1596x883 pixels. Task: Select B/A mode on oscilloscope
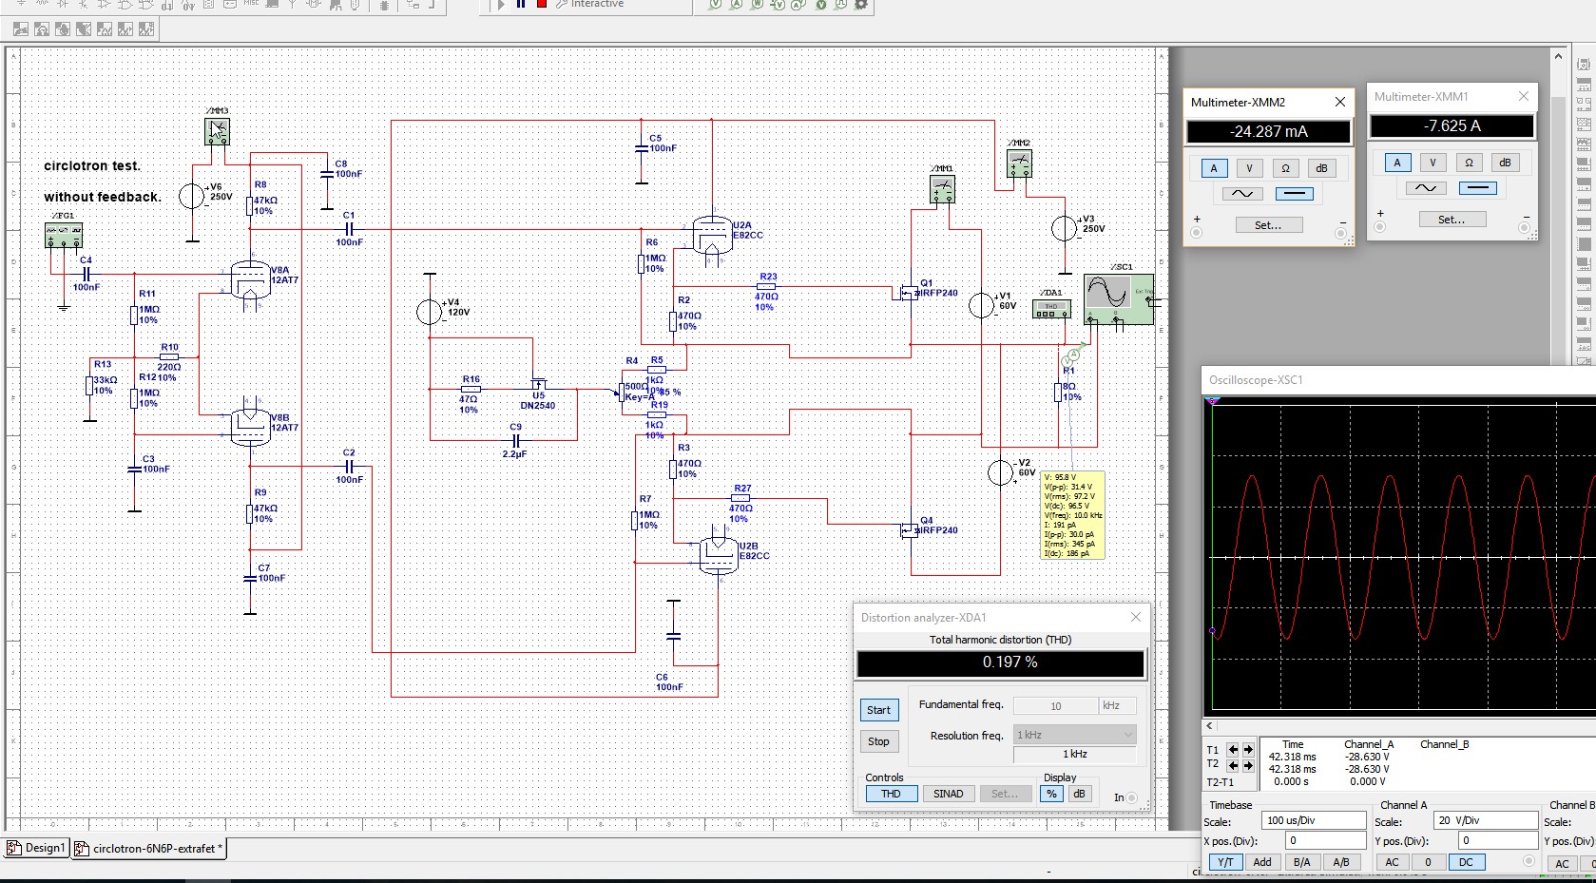(x=1301, y=862)
